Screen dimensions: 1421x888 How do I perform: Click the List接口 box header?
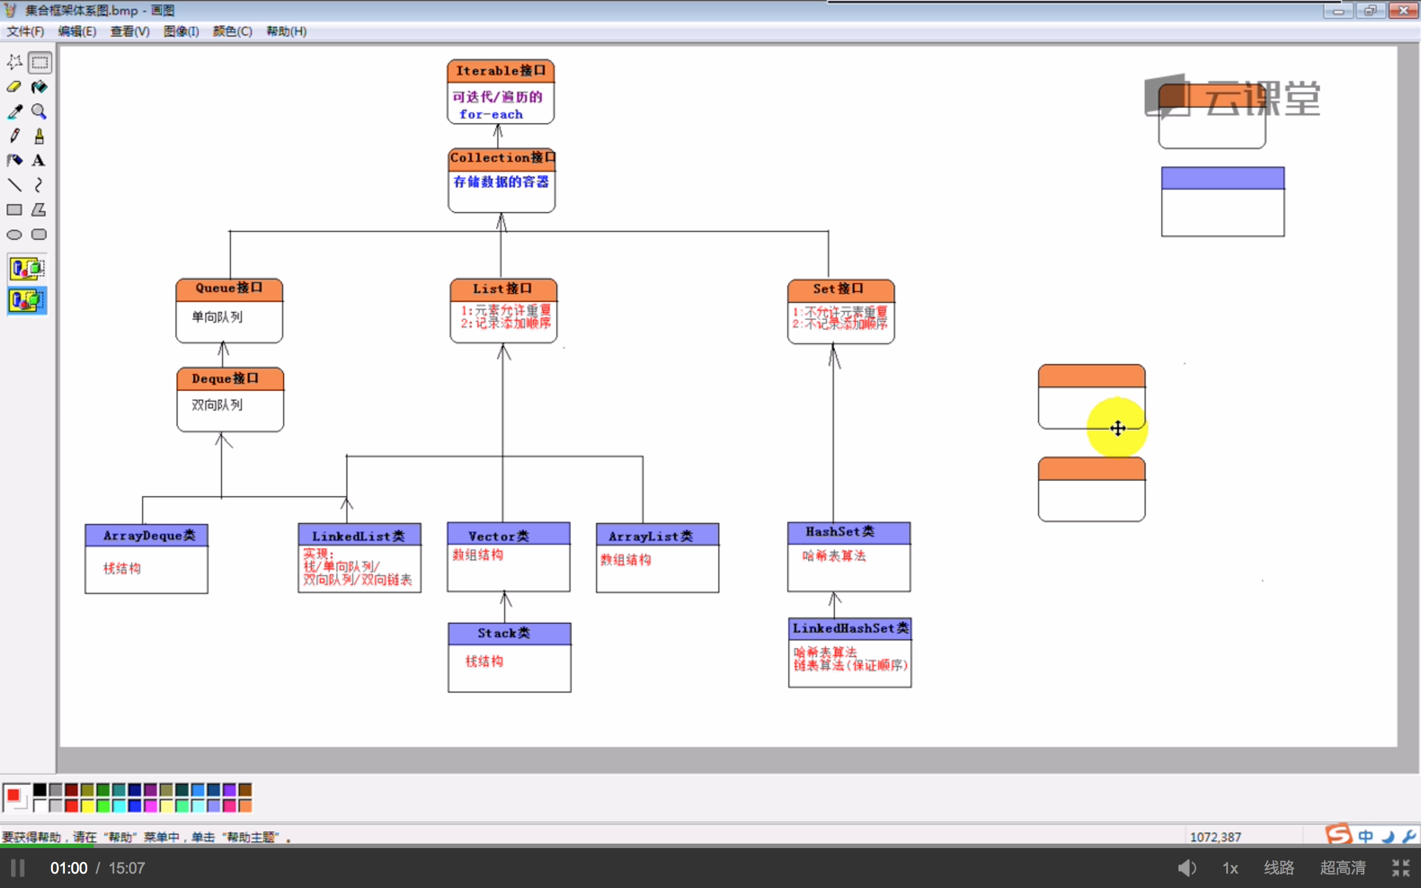click(x=503, y=289)
